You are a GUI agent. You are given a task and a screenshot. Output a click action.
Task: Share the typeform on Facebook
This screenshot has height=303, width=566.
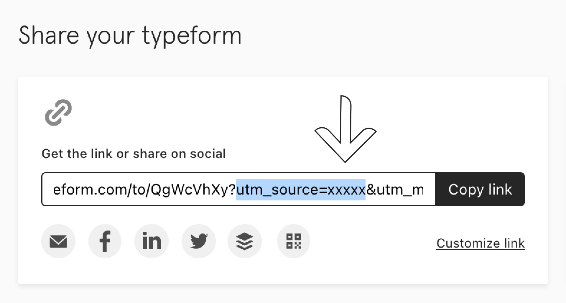coord(105,241)
